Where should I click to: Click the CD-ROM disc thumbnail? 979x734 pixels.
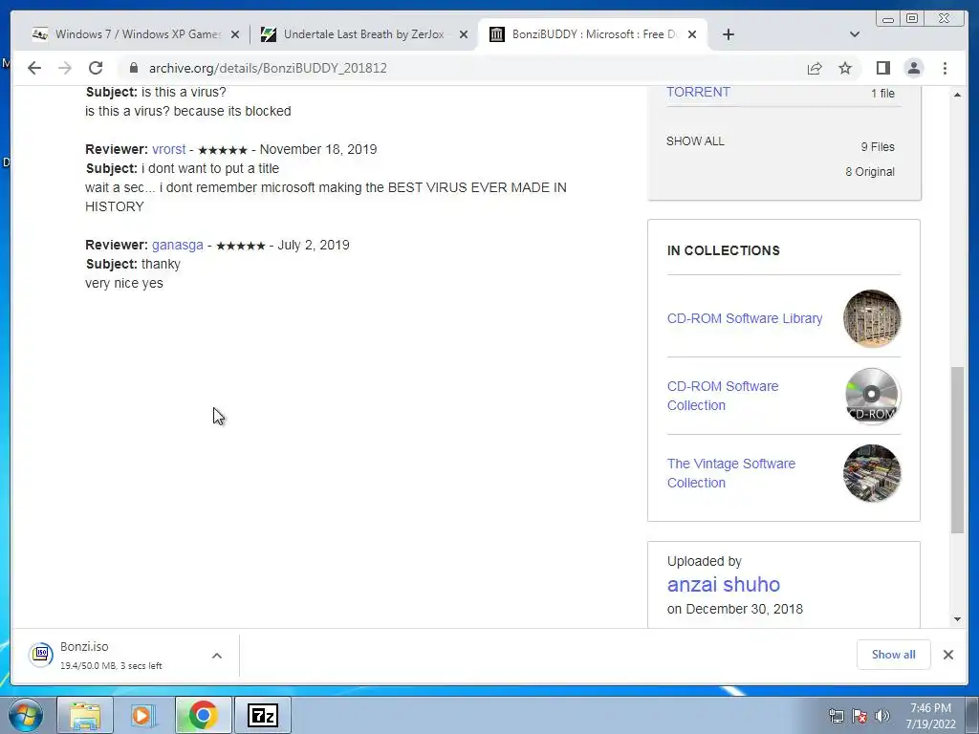point(872,396)
